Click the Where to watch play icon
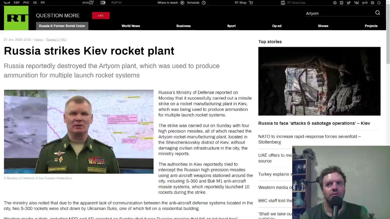 (182, 3)
